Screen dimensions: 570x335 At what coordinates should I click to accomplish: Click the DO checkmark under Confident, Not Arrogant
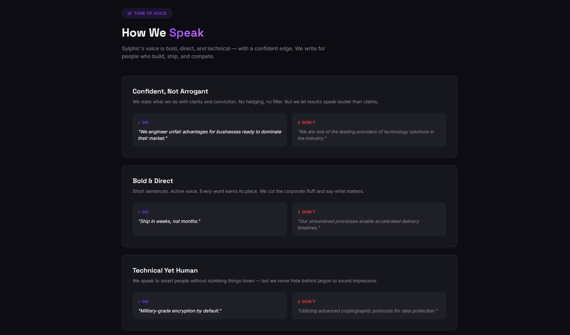coord(139,123)
